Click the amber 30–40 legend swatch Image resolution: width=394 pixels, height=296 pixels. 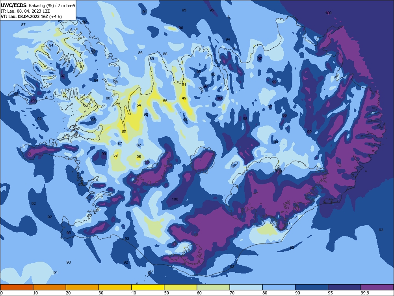115,287
